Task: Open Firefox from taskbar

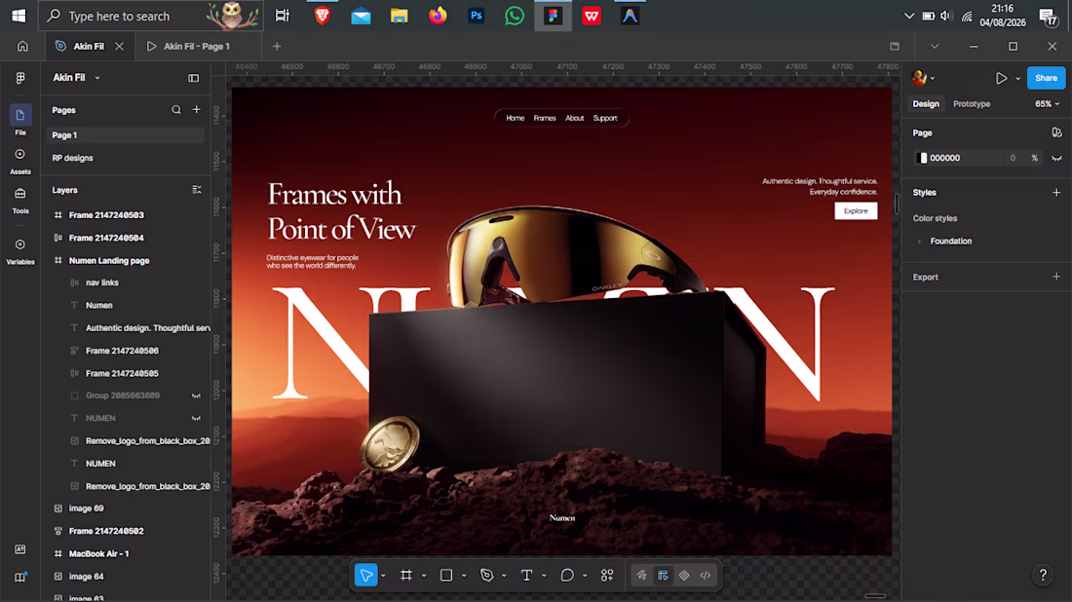Action: [x=438, y=15]
